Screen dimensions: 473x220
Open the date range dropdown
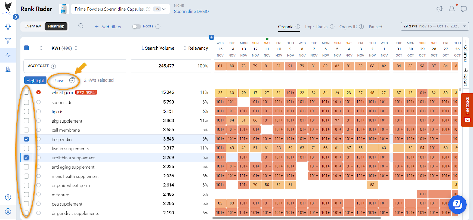(435, 26)
